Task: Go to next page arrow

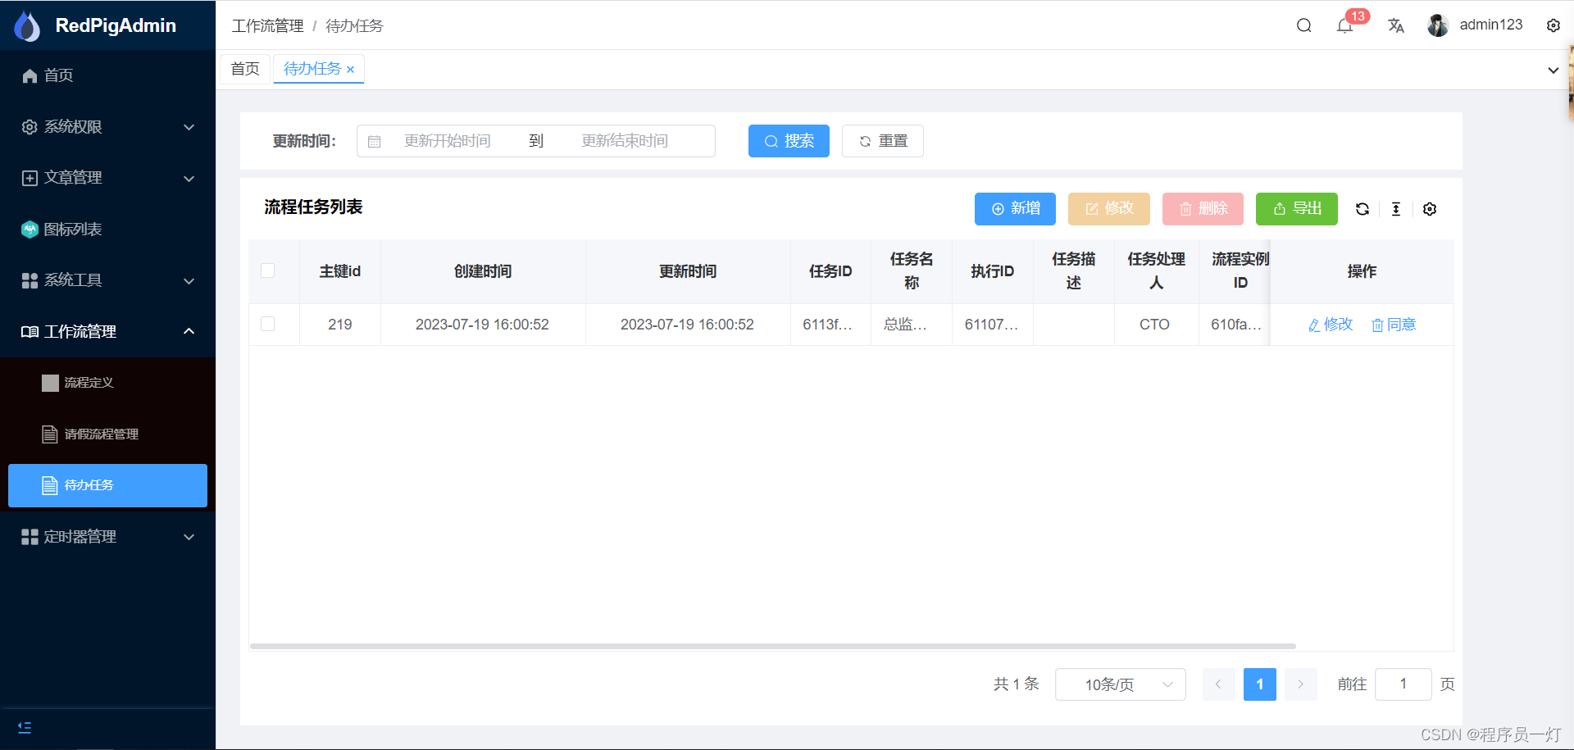Action: tap(1300, 684)
